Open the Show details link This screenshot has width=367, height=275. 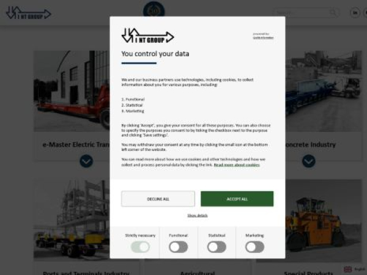pyautogui.click(x=198, y=215)
